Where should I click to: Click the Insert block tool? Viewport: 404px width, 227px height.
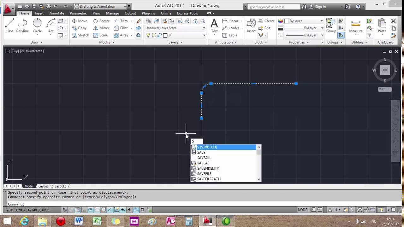(251, 25)
